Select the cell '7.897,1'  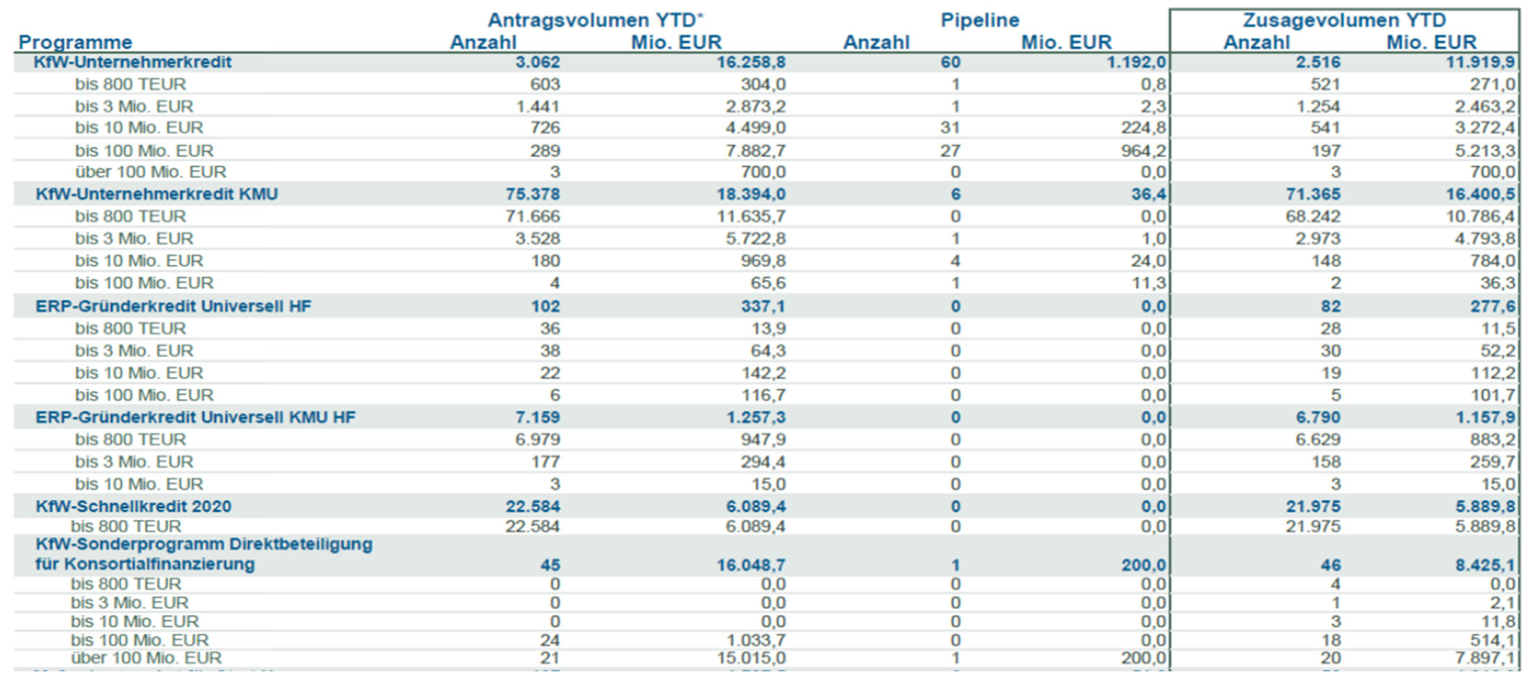(1486, 658)
